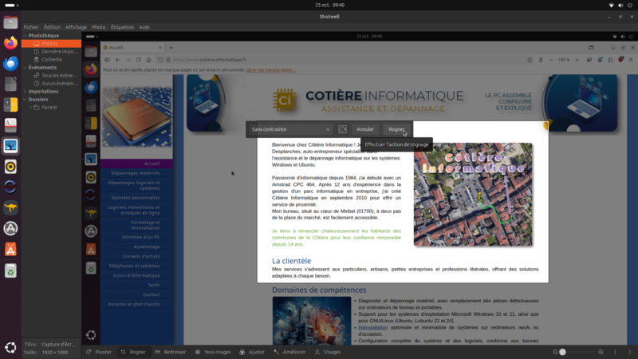Open the Étiquettes menu

click(123, 27)
